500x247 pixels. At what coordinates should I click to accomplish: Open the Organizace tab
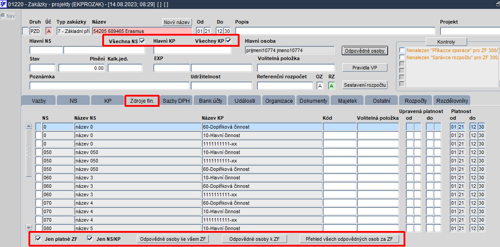[x=279, y=101]
